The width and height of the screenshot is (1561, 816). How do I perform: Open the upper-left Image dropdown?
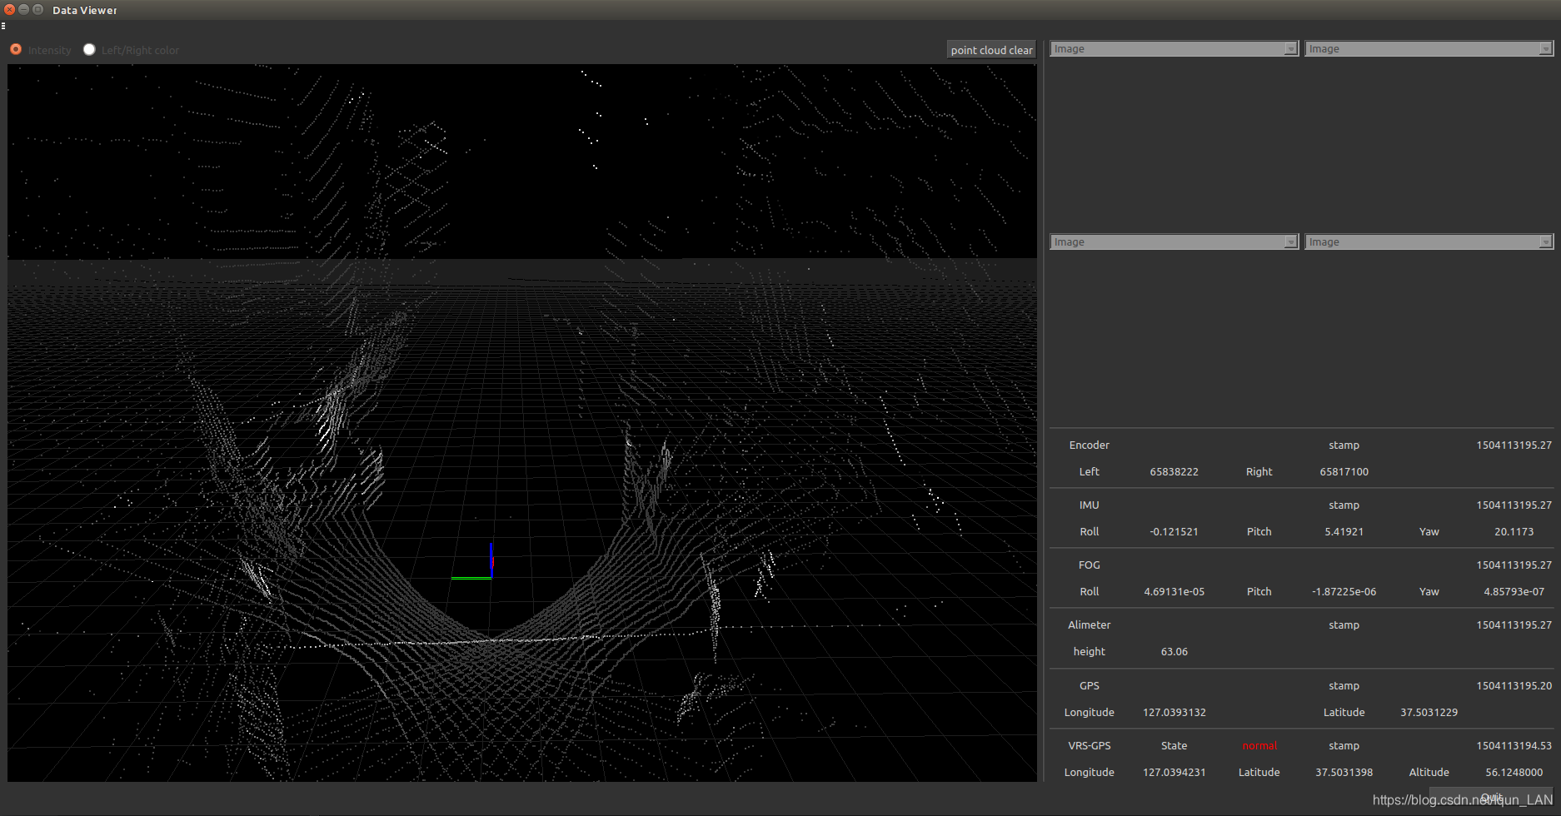[1174, 49]
